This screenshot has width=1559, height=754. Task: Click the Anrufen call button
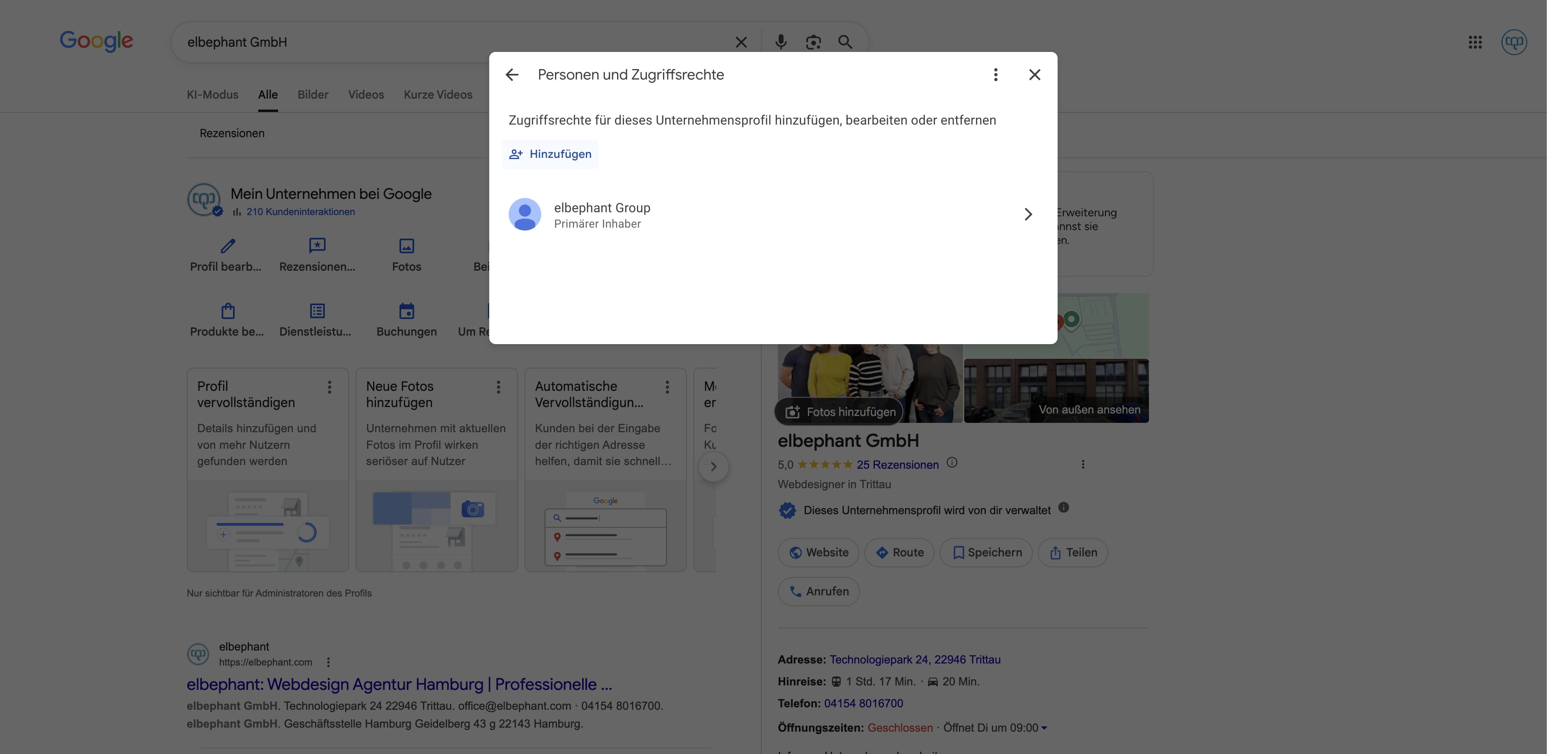coord(818,591)
